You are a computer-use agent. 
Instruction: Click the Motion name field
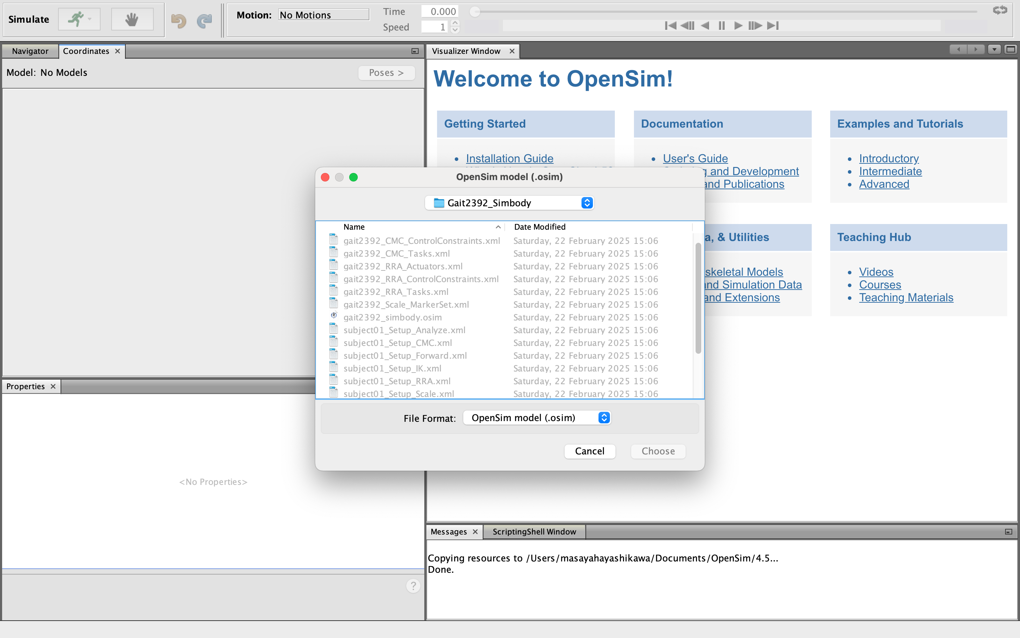[324, 15]
